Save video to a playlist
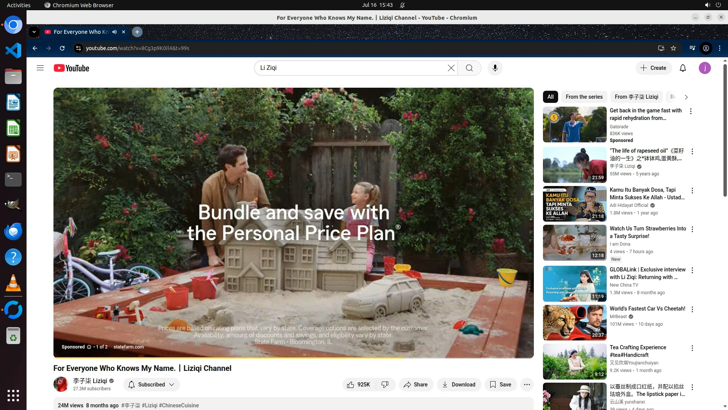The height and width of the screenshot is (410, 728). click(500, 385)
